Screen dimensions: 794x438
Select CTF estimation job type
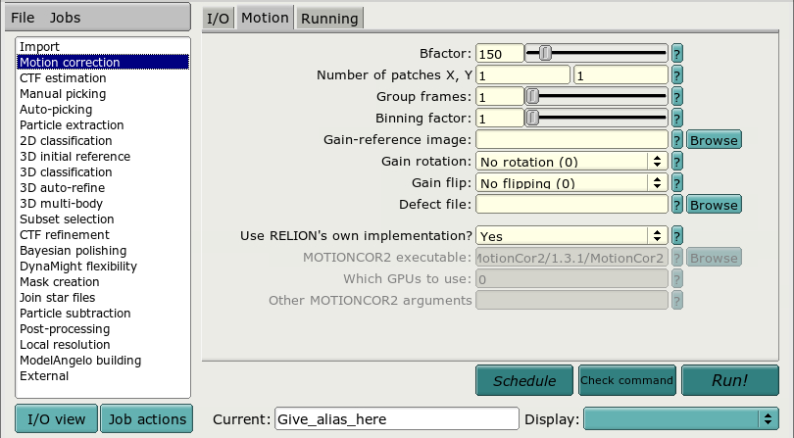[103, 78]
